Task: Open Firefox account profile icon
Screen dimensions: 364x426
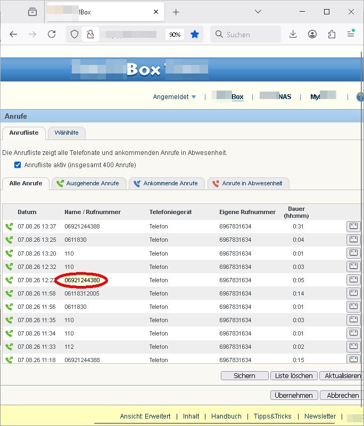Action: (x=312, y=34)
